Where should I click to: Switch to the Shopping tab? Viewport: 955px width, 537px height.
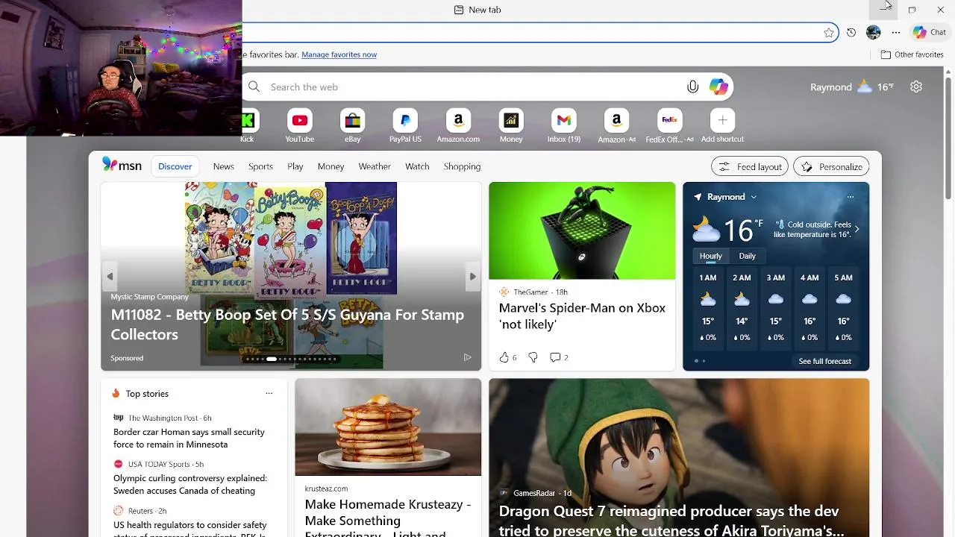pyautogui.click(x=462, y=166)
